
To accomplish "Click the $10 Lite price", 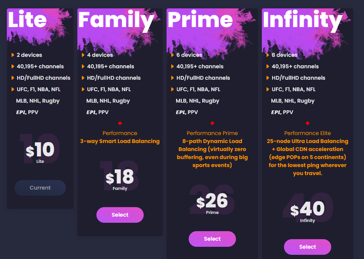I will click(40, 150).
